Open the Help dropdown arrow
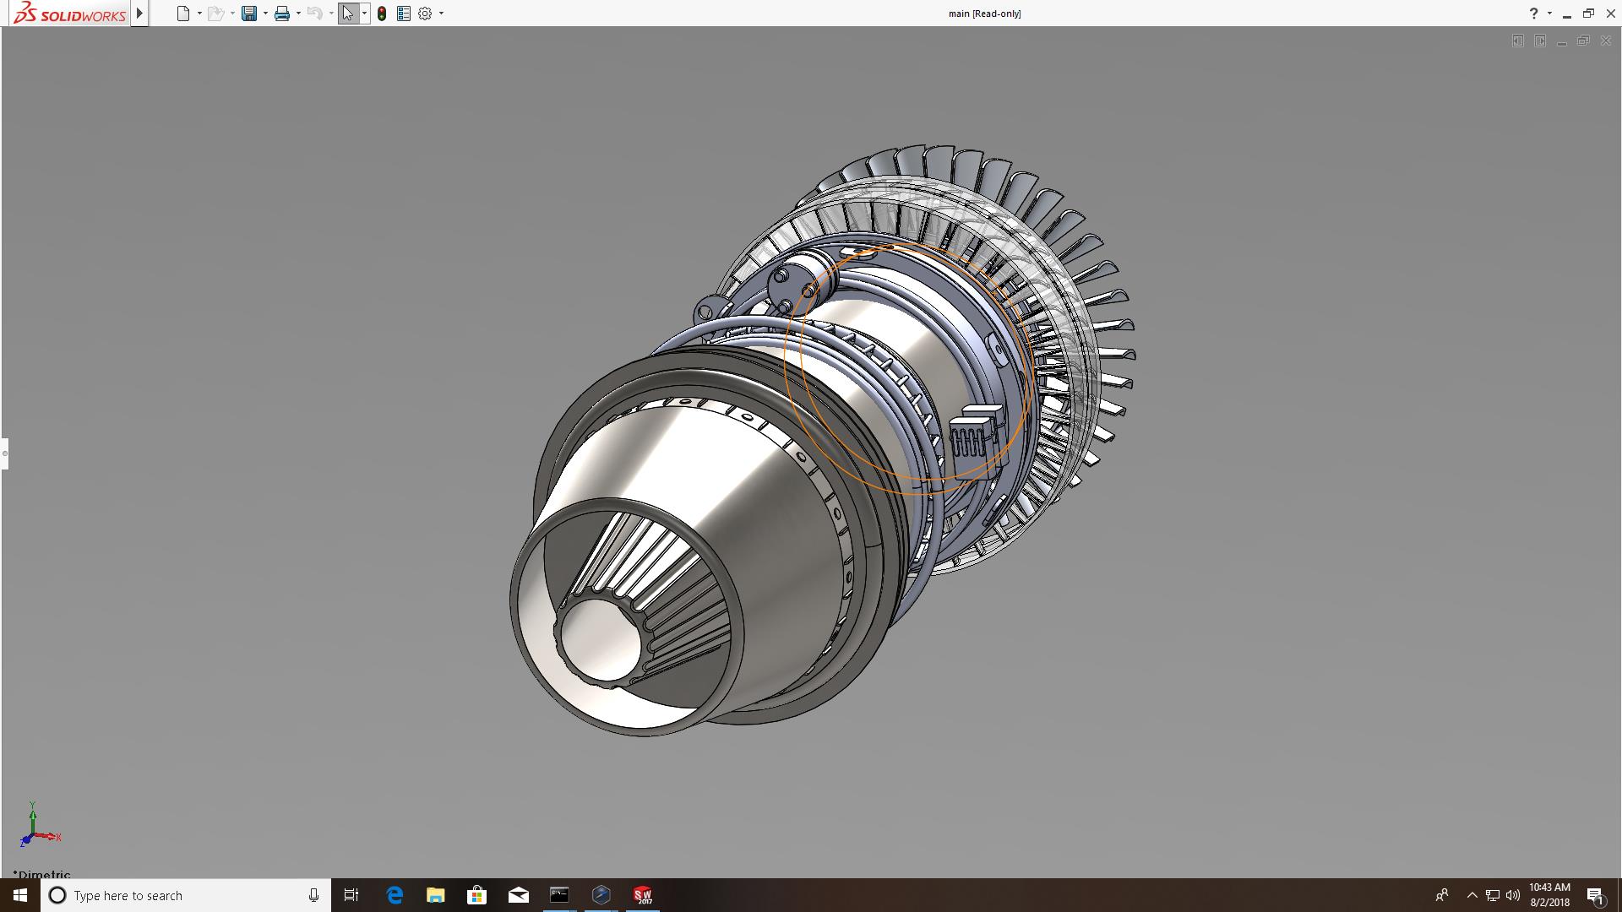The height and width of the screenshot is (912, 1622). click(1549, 14)
